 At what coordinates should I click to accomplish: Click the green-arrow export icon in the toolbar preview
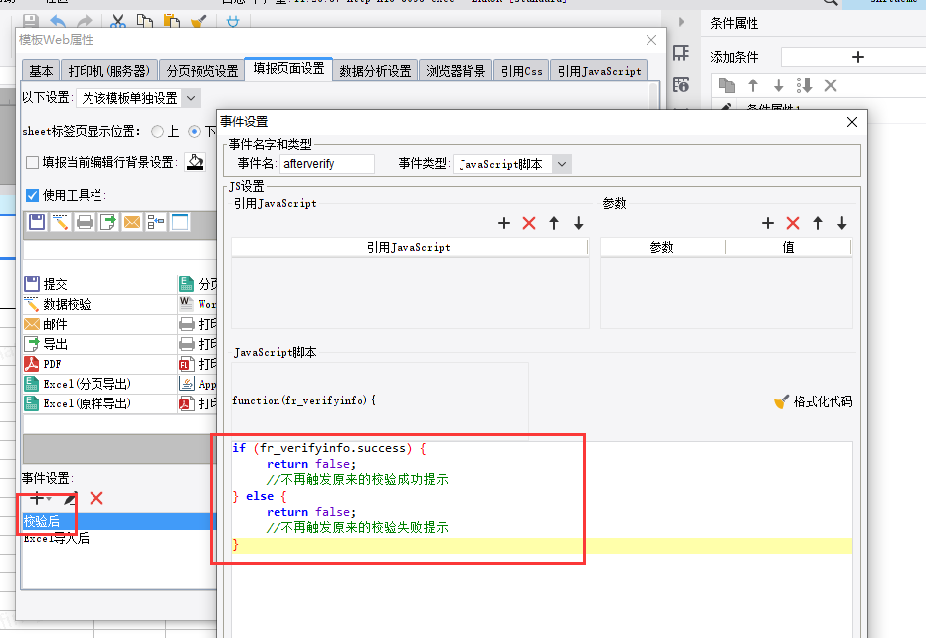click(x=108, y=222)
